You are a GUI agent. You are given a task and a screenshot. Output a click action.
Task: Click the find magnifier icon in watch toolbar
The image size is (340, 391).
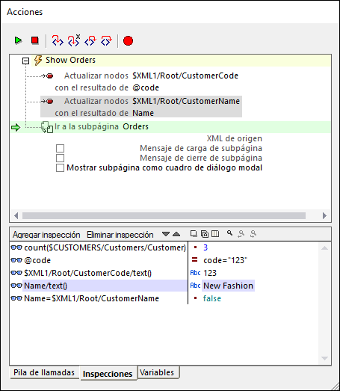(x=230, y=233)
